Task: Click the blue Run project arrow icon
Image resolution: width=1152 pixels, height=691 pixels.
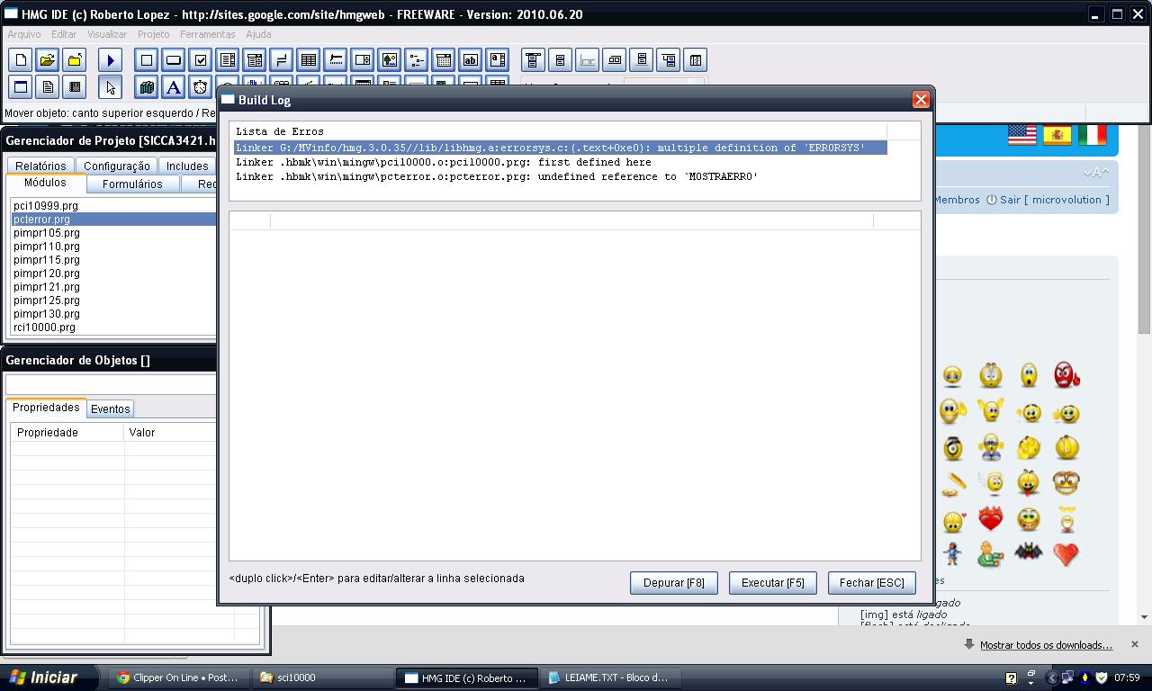Action: (111, 60)
